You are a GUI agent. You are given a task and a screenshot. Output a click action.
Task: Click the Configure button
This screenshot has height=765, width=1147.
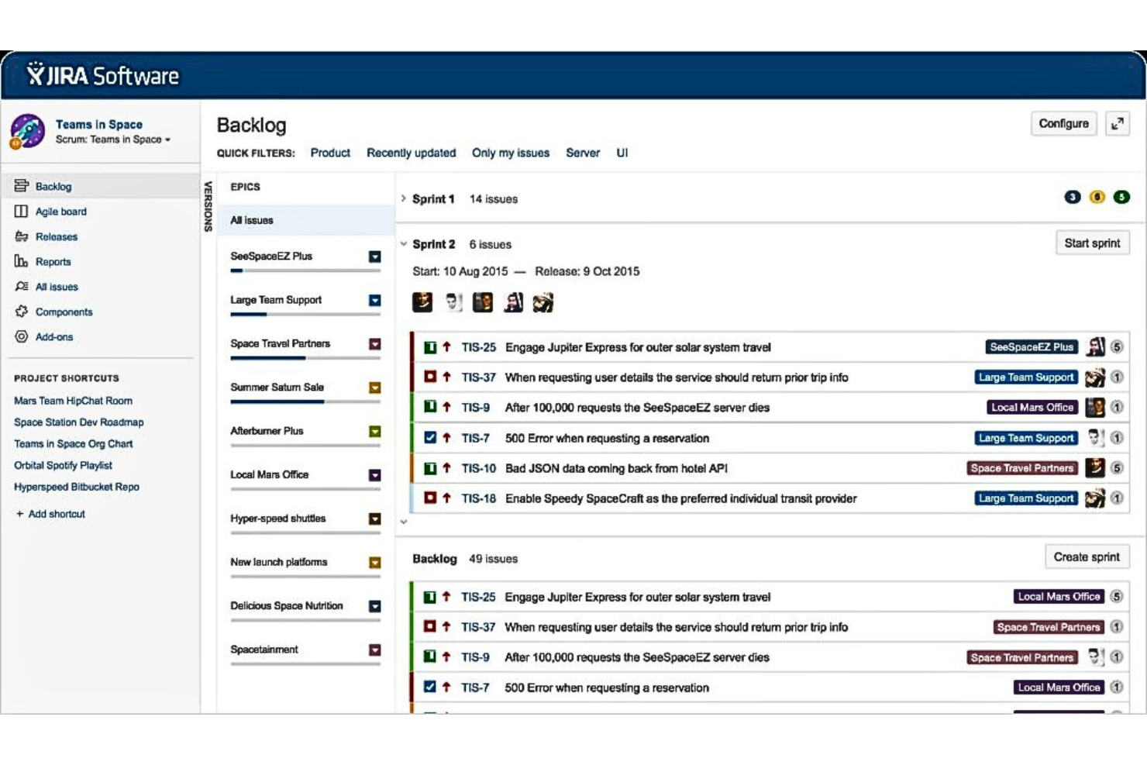(1063, 123)
